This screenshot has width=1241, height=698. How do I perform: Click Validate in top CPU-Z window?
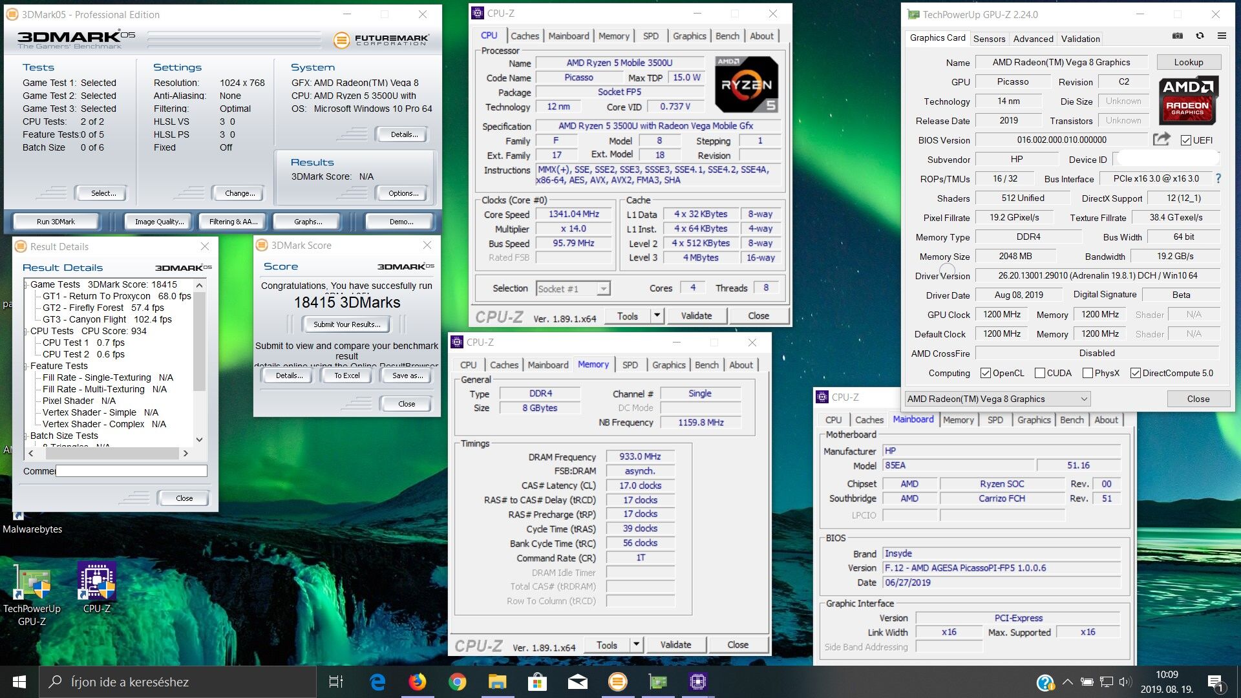point(696,315)
